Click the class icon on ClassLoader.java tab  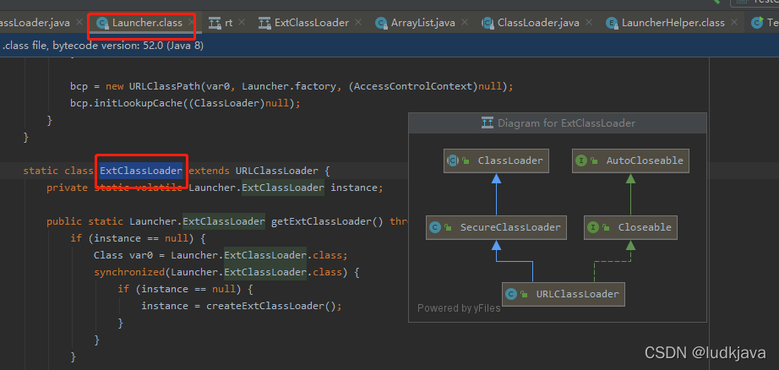(488, 23)
